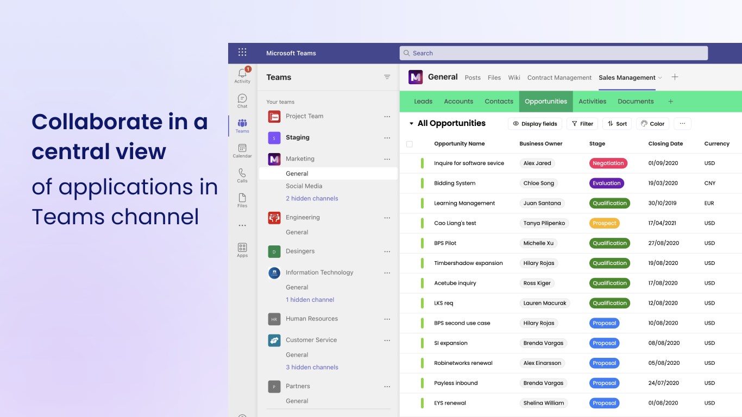The image size is (742, 417).
Task: Click the CNY currency cell
Action: coord(710,184)
